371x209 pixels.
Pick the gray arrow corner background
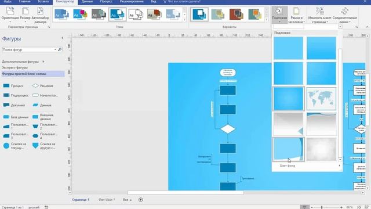point(288,124)
